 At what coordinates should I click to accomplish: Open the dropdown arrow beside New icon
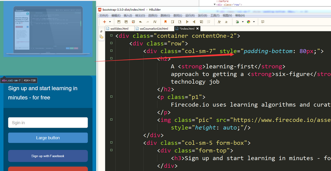click(x=110, y=22)
